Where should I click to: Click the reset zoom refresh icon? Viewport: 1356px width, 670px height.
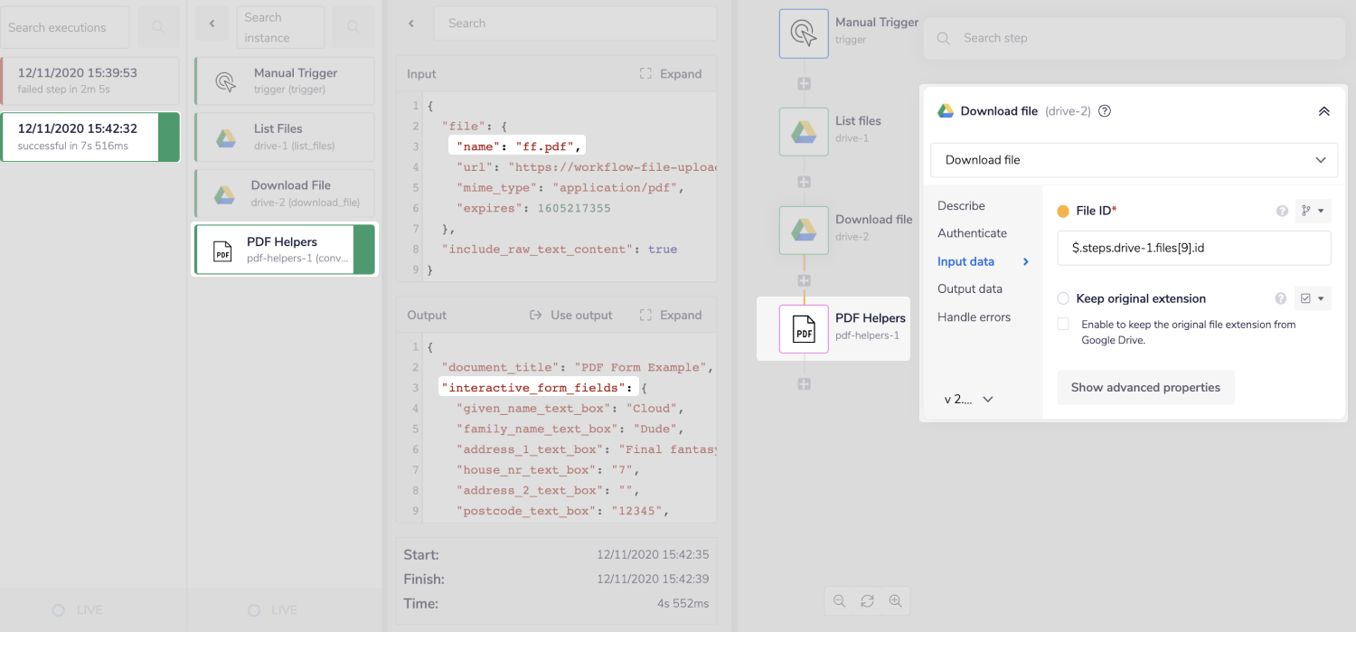pos(867,601)
